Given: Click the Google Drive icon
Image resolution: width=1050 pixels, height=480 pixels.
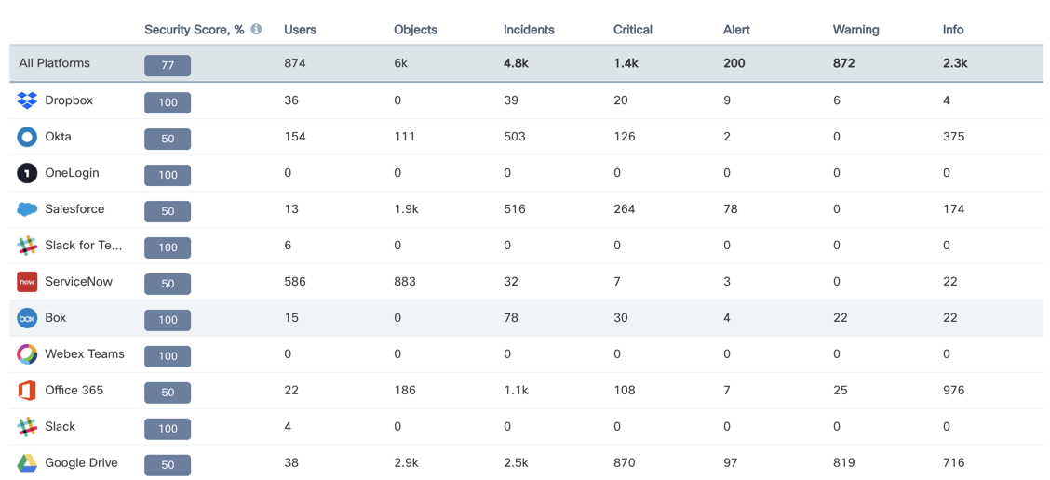Looking at the screenshot, I should click(27, 462).
